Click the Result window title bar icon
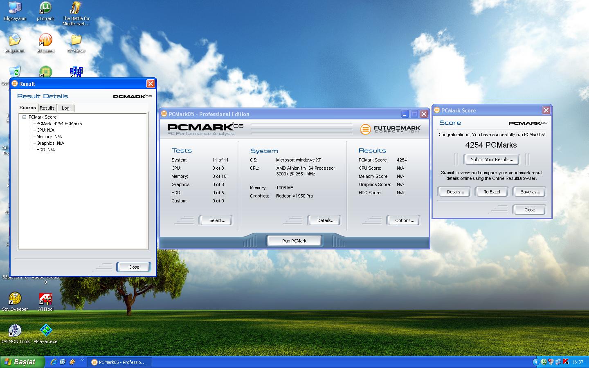The height and width of the screenshot is (368, 589). (x=15, y=84)
